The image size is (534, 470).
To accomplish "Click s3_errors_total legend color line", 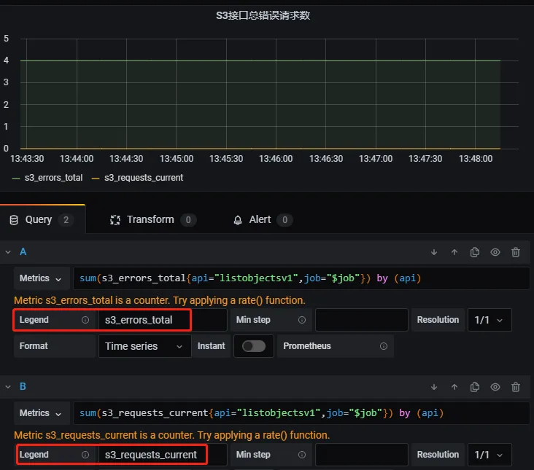I will point(16,178).
